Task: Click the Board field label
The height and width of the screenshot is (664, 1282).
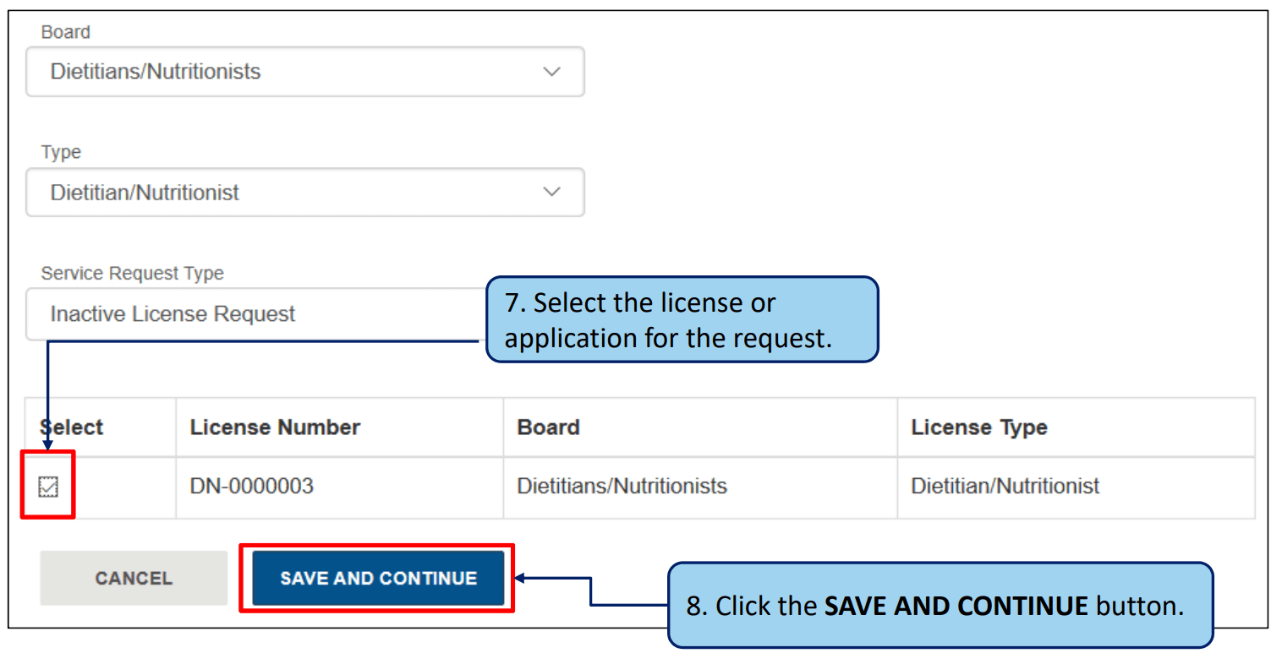Action: [65, 32]
